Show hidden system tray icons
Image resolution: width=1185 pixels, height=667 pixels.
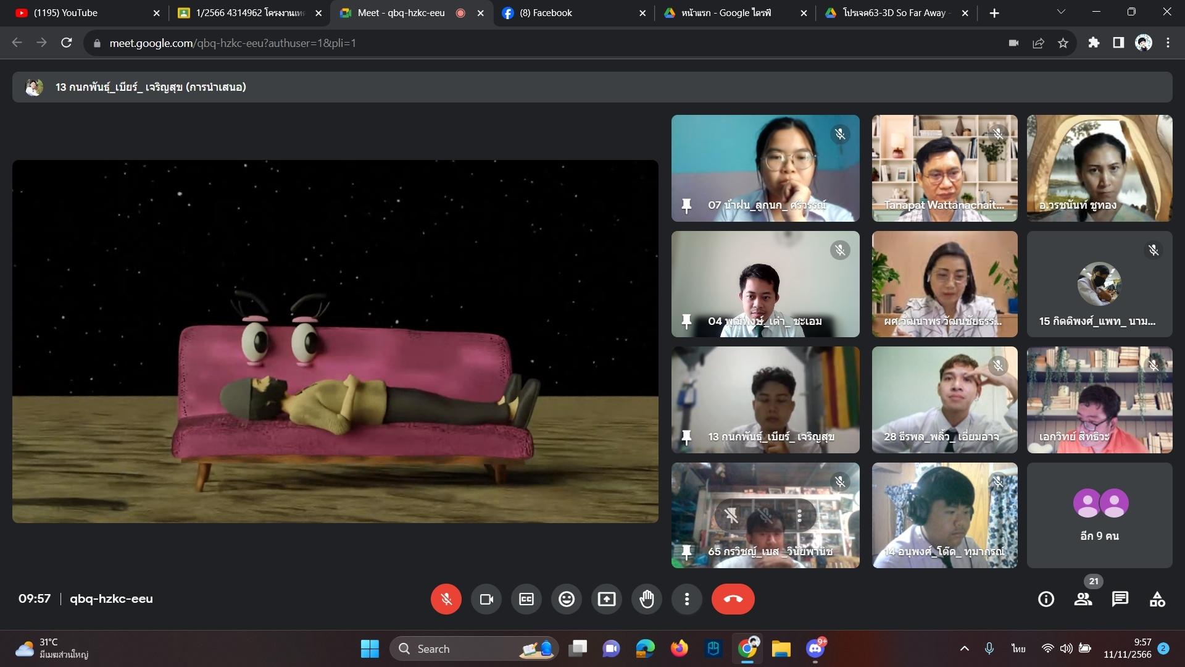965,648
